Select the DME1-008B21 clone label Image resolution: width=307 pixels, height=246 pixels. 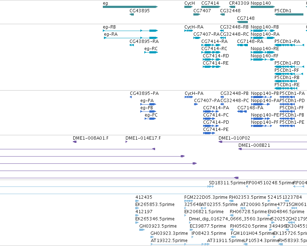[x=254, y=146]
